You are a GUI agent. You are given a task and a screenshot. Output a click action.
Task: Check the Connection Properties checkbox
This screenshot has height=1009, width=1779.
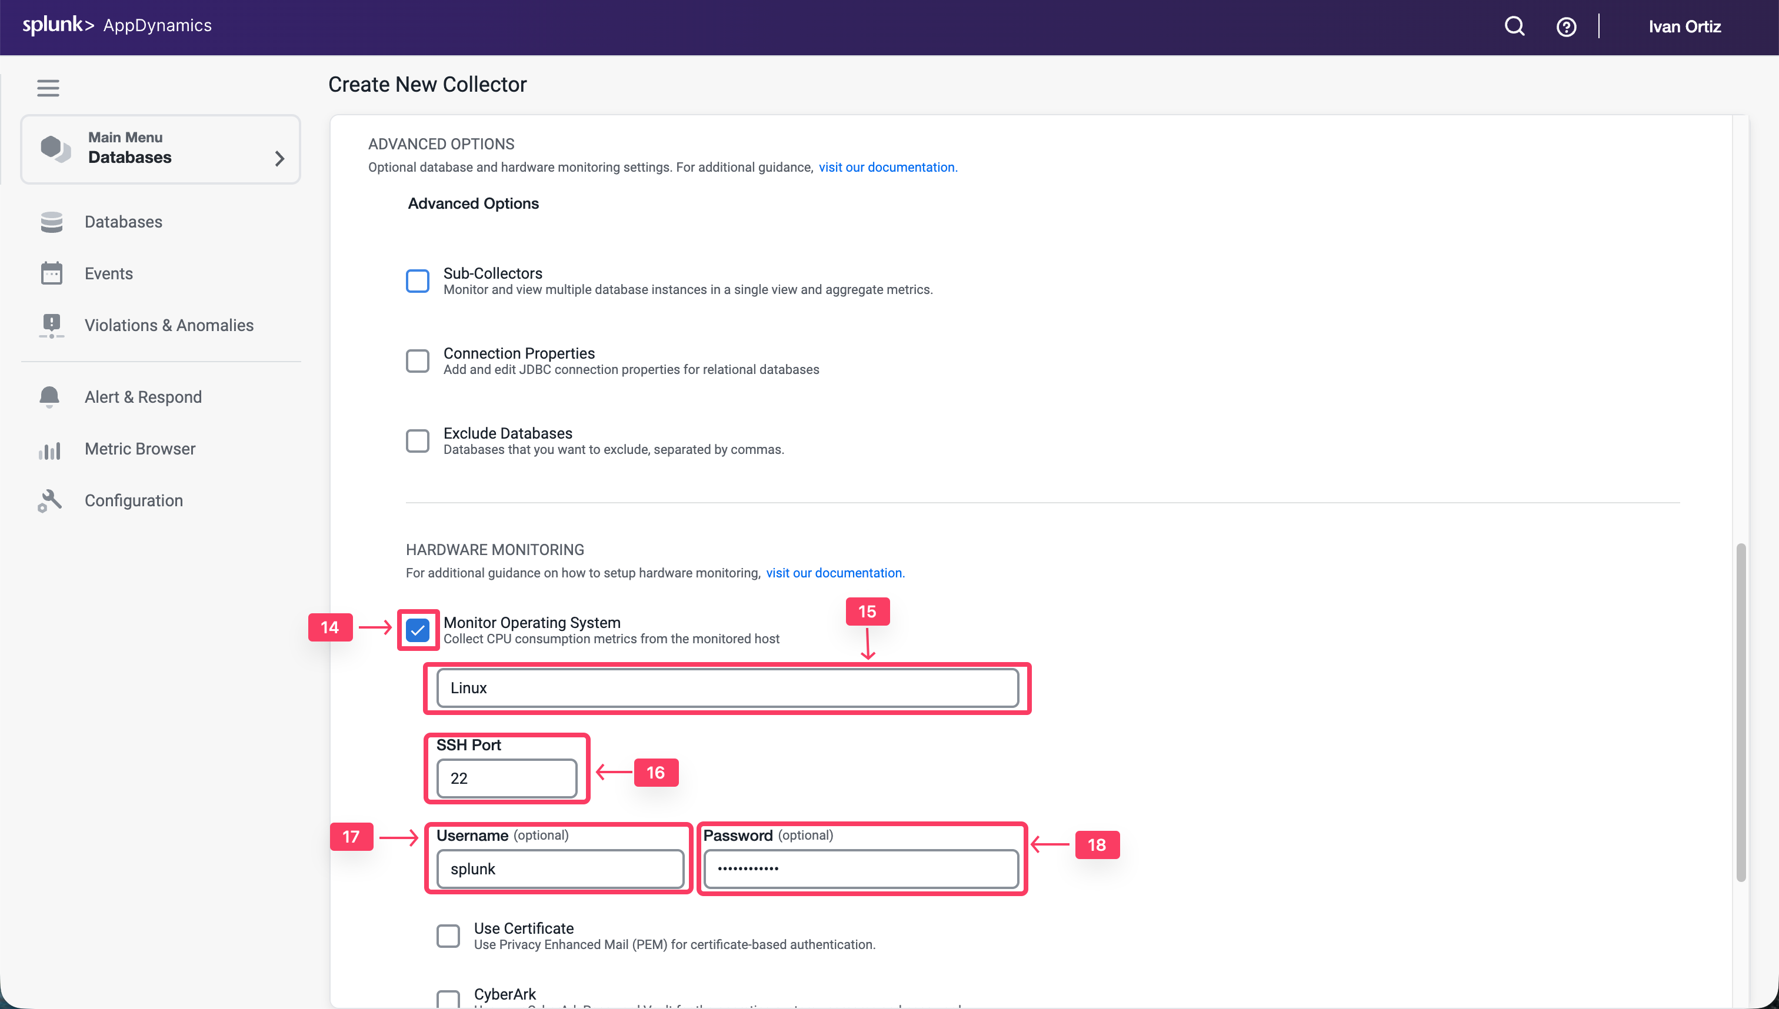coord(417,361)
